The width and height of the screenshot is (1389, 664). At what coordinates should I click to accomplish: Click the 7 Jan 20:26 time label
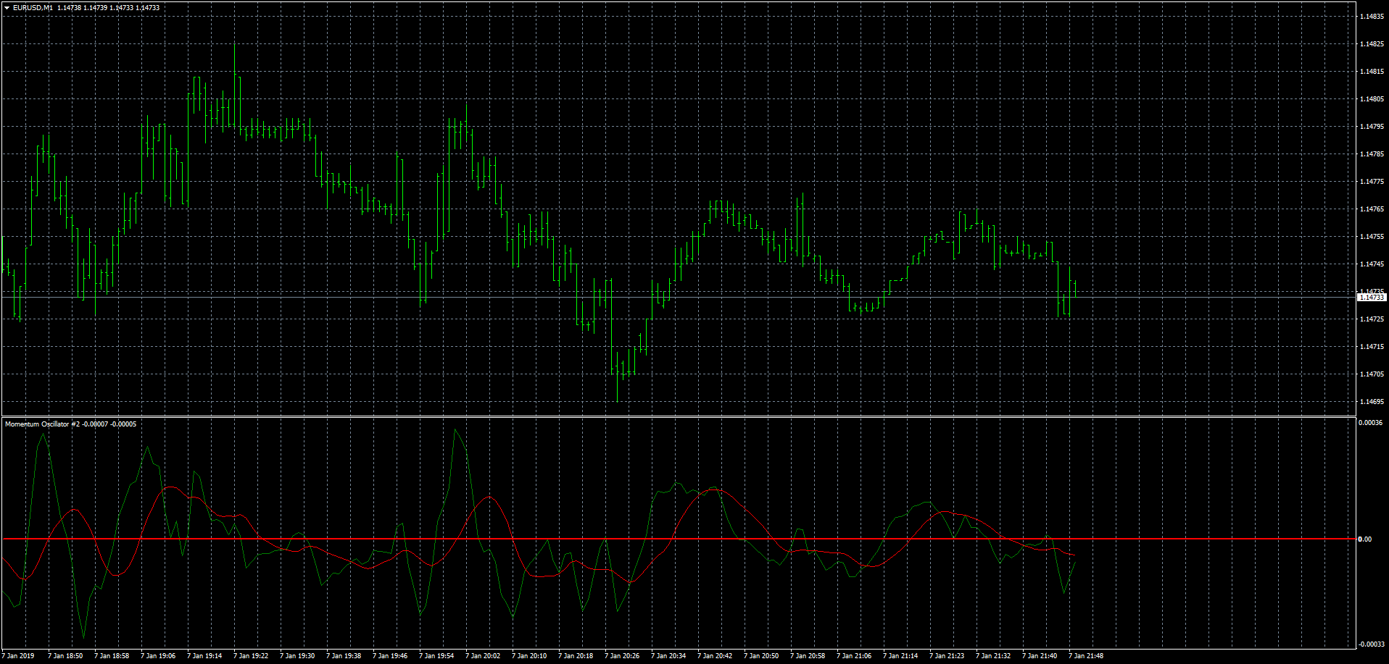click(x=622, y=656)
